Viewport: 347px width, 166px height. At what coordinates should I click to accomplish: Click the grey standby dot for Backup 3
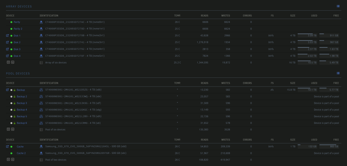coord(11,103)
